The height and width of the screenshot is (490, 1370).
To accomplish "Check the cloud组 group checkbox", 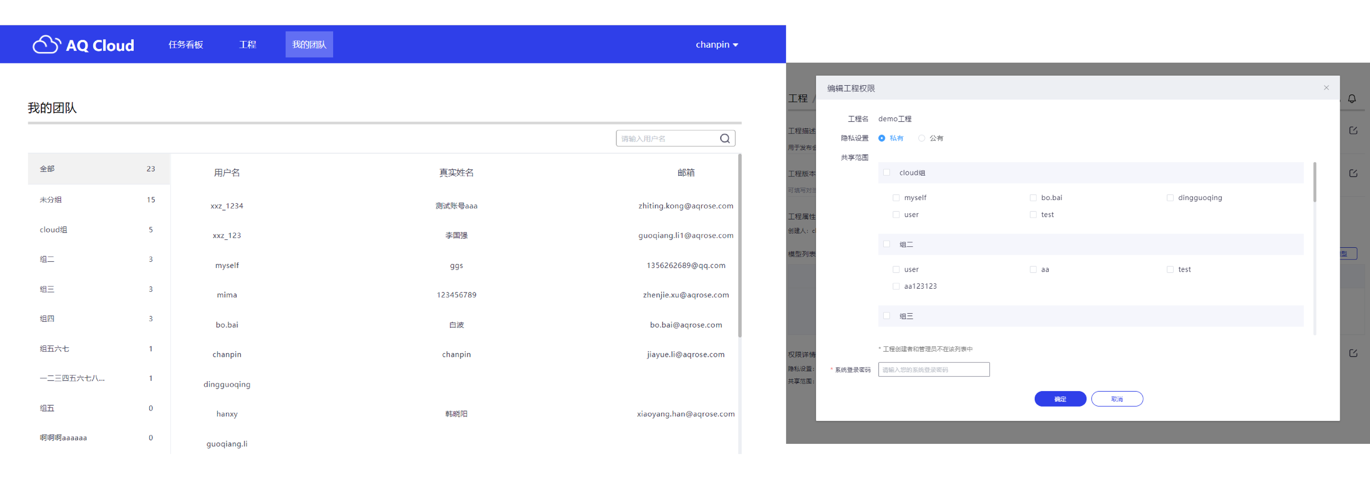I will 887,172.
